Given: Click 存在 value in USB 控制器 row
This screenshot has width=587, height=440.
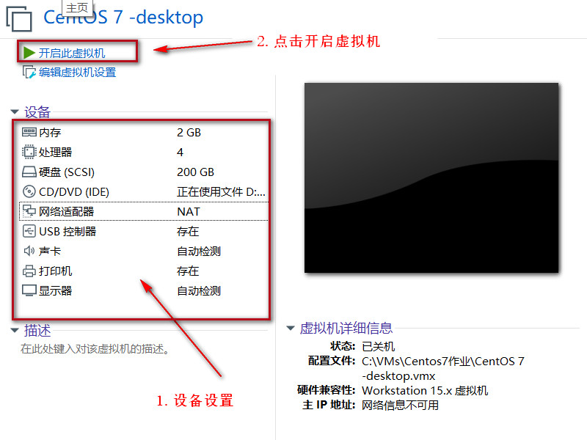Looking at the screenshot, I should pos(188,232).
